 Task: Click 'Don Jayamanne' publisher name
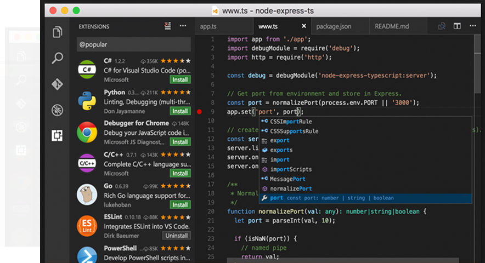pos(125,111)
